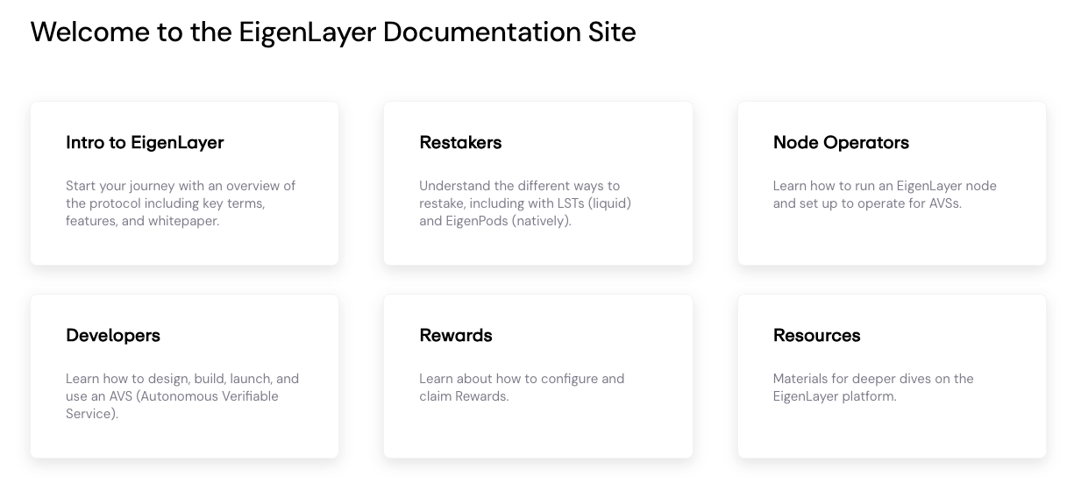Click 'and set up to operate for AVSs.' line

(x=867, y=203)
